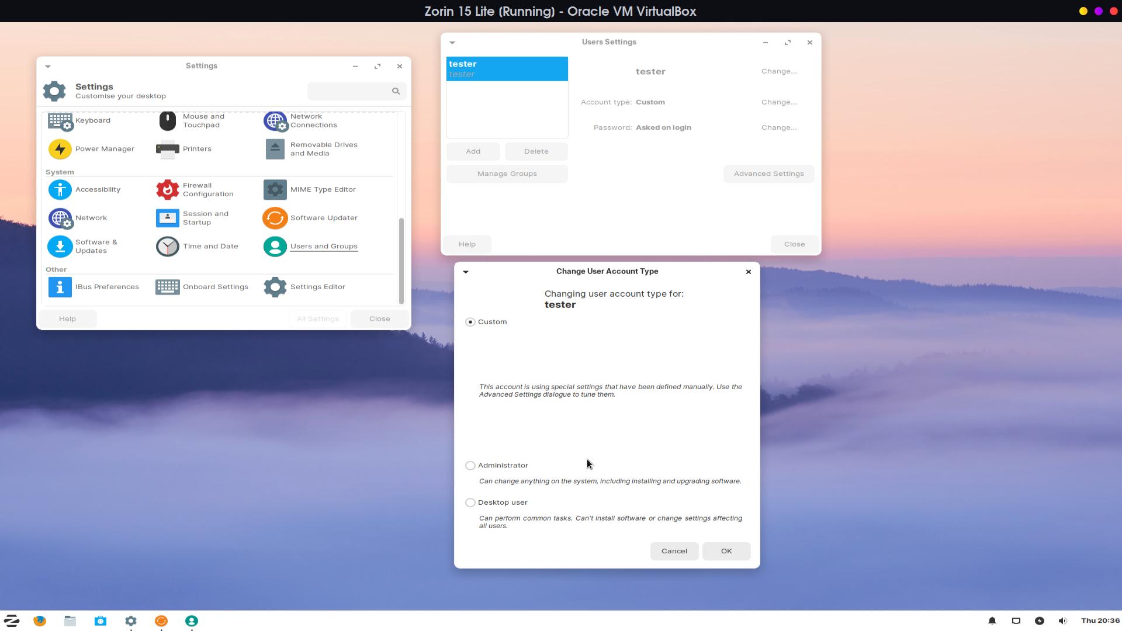
Task: Open Onboard Settings keyboard icon
Action: 168,287
